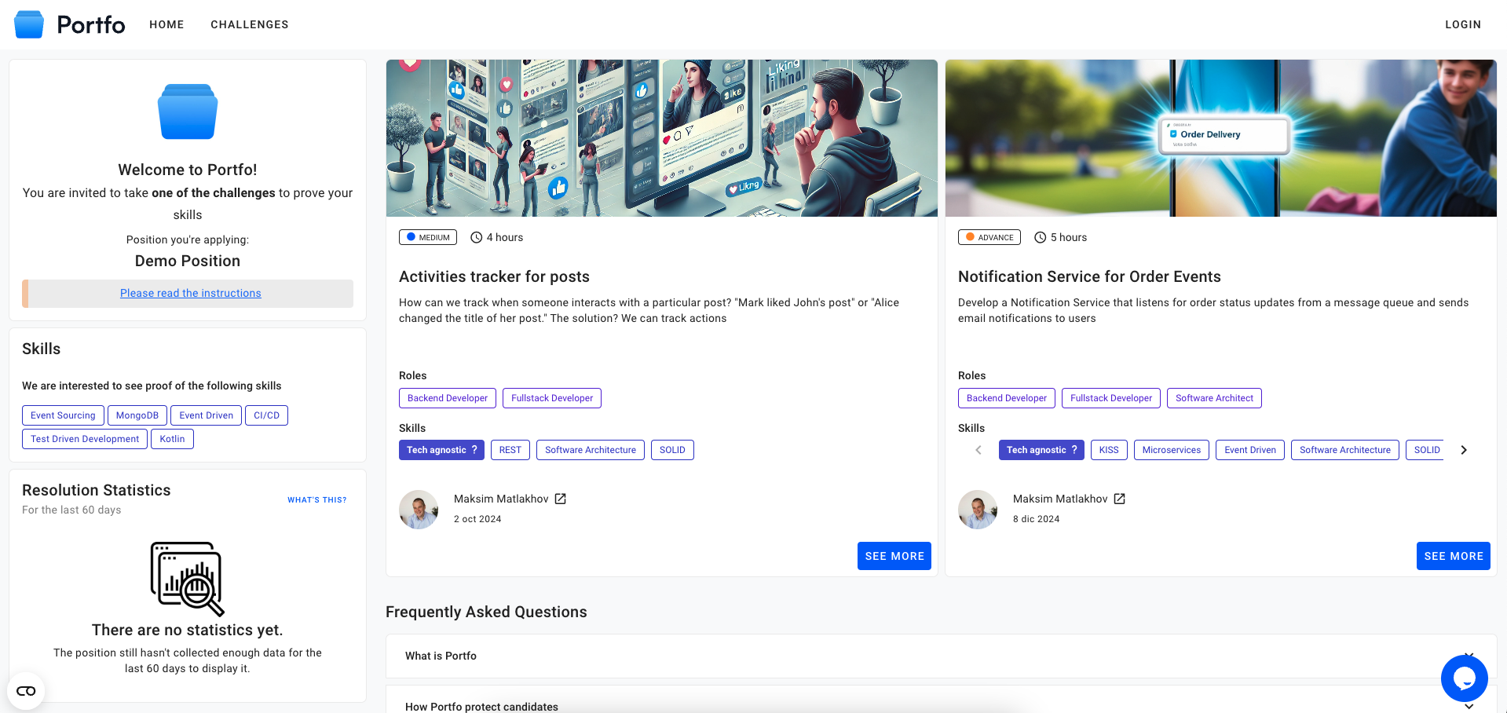Viewport: 1507px width, 713px height.
Task: Click the Portfo folder logo in header
Action: pos(29,24)
